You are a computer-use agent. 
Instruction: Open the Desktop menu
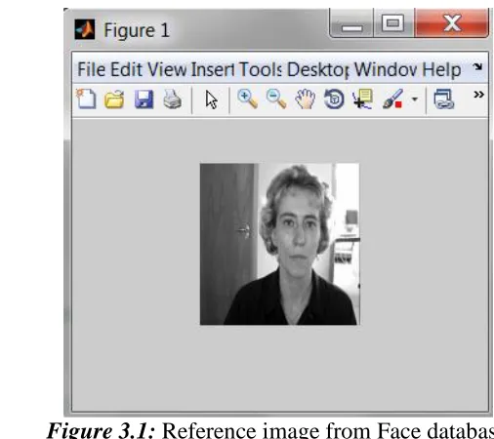pos(318,69)
